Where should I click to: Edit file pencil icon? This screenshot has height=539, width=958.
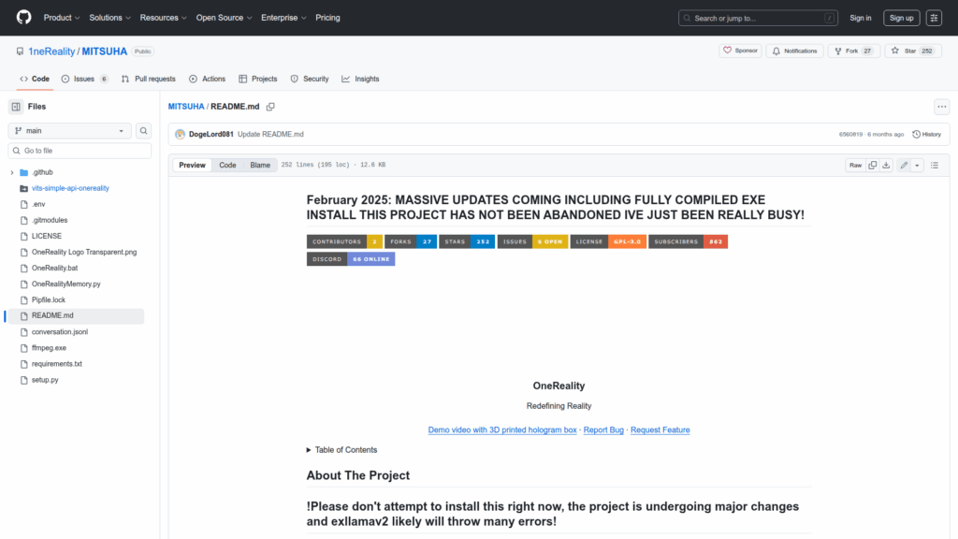coord(904,165)
